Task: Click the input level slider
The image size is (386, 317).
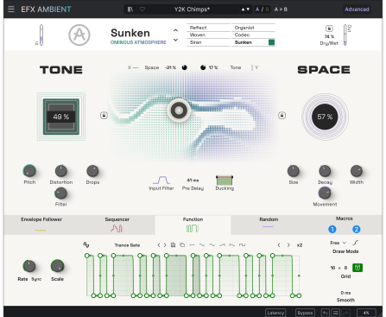Action: coord(41,35)
